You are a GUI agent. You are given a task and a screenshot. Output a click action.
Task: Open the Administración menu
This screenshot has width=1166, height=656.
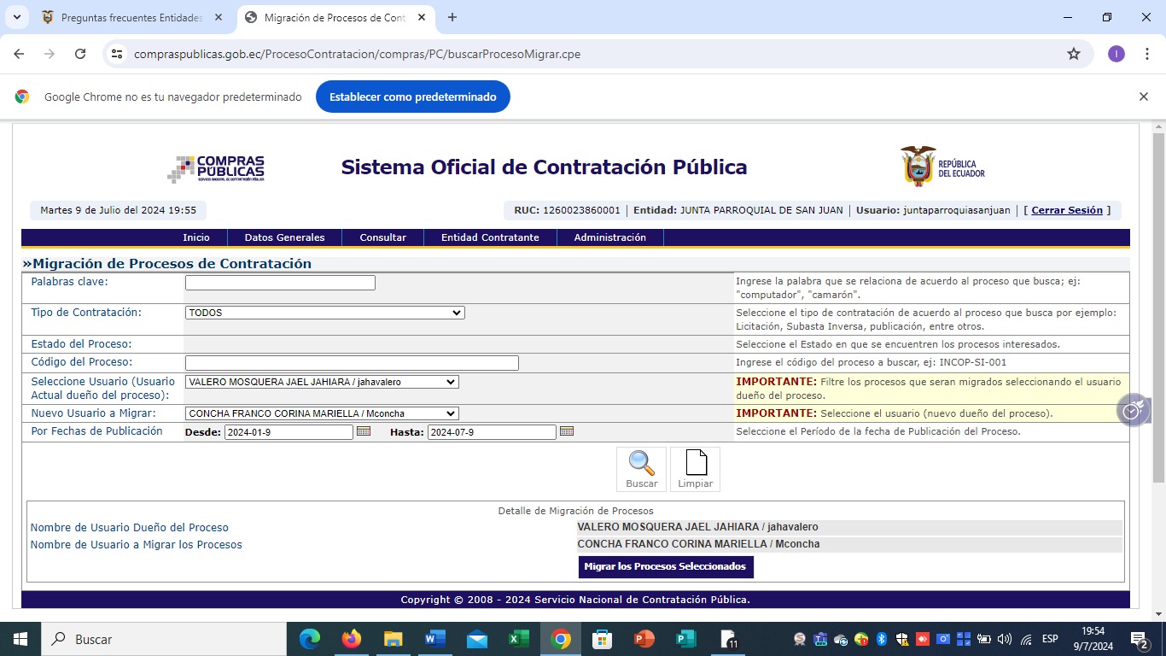[609, 237]
